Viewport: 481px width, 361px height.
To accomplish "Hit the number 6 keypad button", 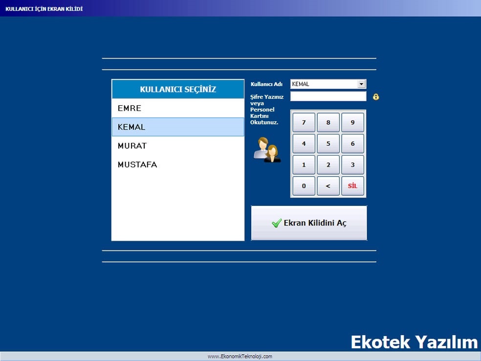I will (x=353, y=143).
